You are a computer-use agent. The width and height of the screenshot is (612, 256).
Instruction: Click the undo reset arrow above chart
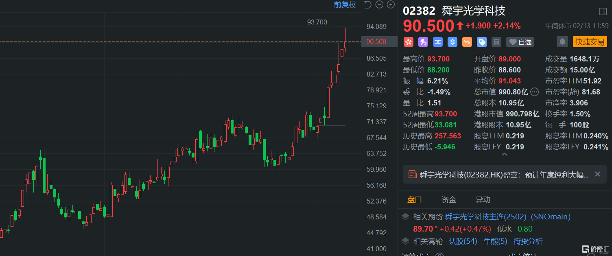coord(367,5)
